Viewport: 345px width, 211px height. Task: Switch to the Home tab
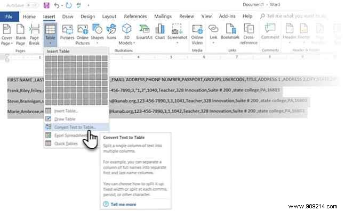pyautogui.click(x=29, y=16)
